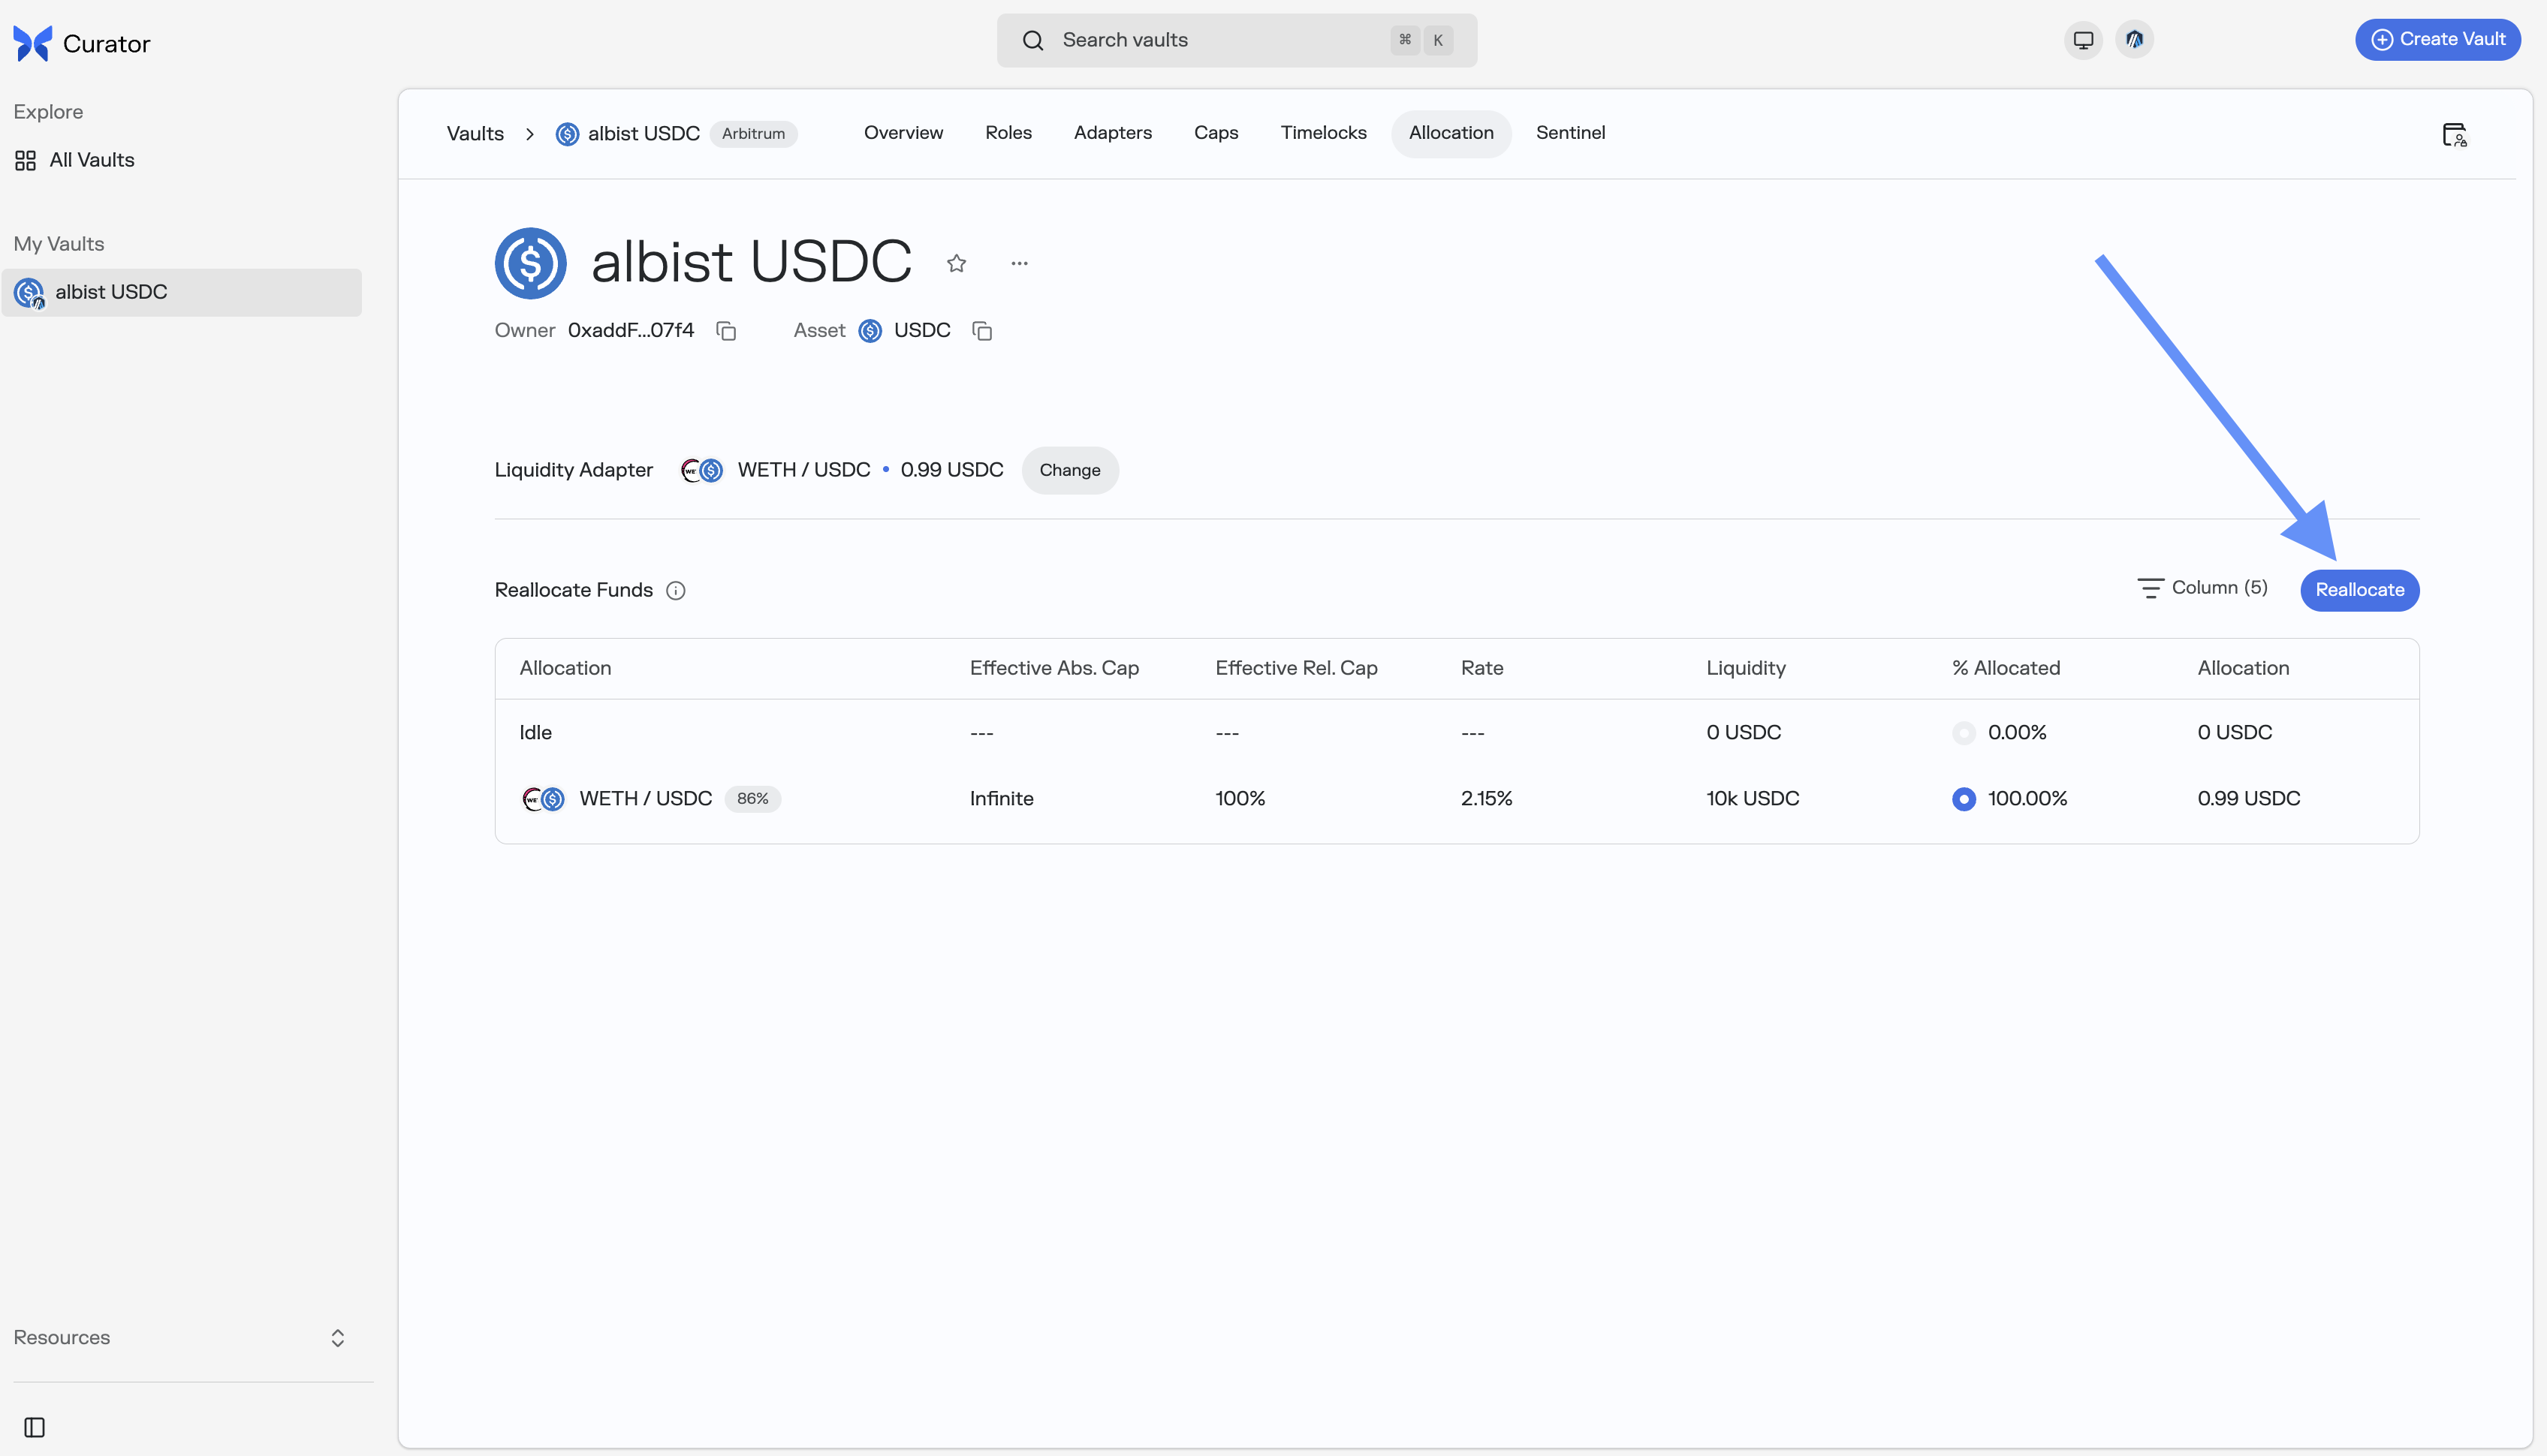Click the Arbitrum network icon top right
This screenshot has width=2547, height=1456.
point(2135,40)
